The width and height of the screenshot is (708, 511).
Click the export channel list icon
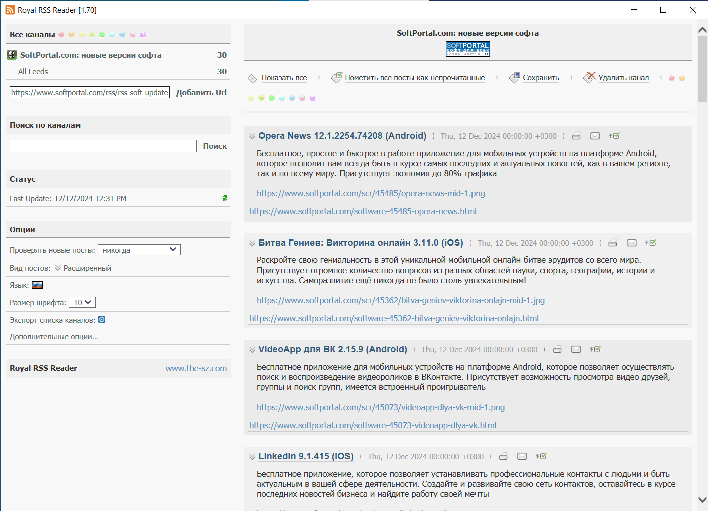102,320
